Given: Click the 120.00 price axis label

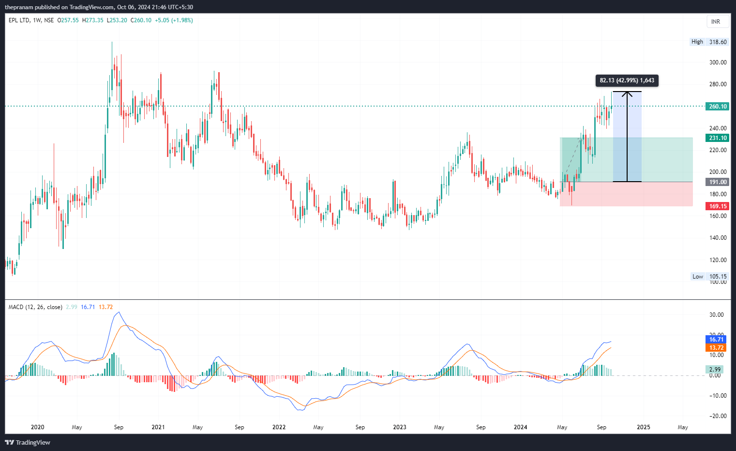Looking at the screenshot, I should [718, 260].
